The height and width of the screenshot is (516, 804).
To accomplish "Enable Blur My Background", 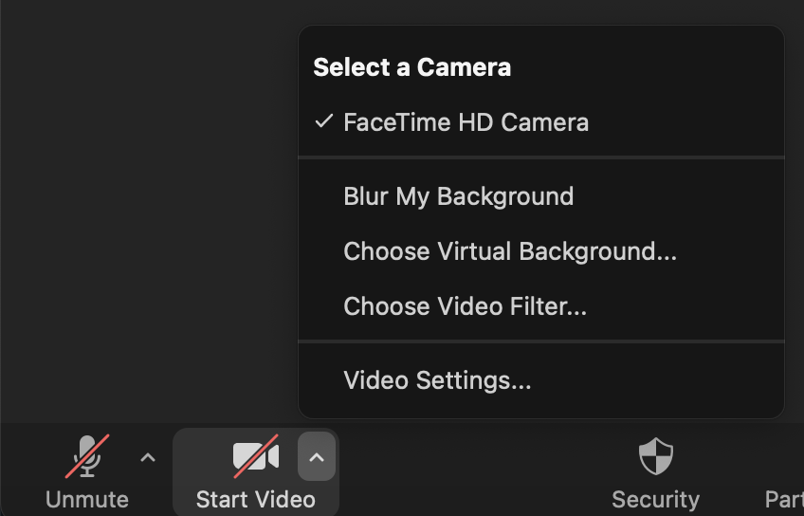I will click(x=458, y=196).
